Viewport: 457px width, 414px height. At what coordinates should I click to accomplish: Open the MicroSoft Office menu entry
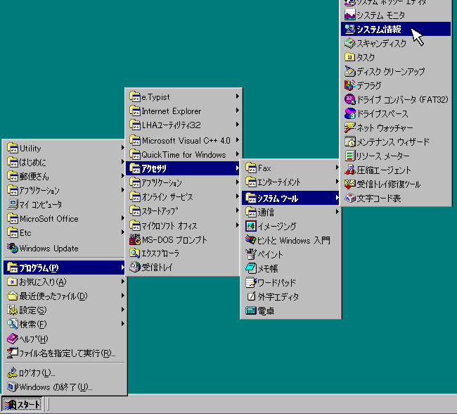coord(65,219)
